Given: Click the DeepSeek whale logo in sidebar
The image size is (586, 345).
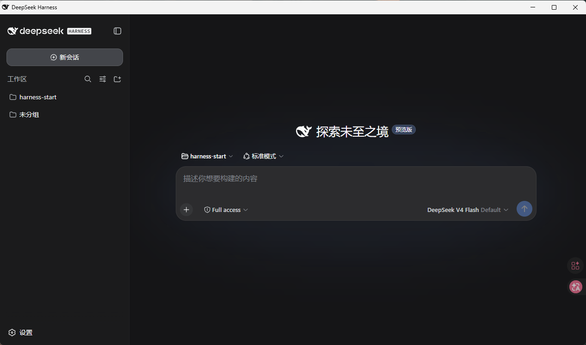Looking at the screenshot, I should tap(12, 31).
